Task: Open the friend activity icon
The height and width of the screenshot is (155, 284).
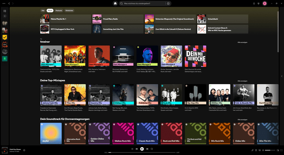Action: click(x=258, y=4)
